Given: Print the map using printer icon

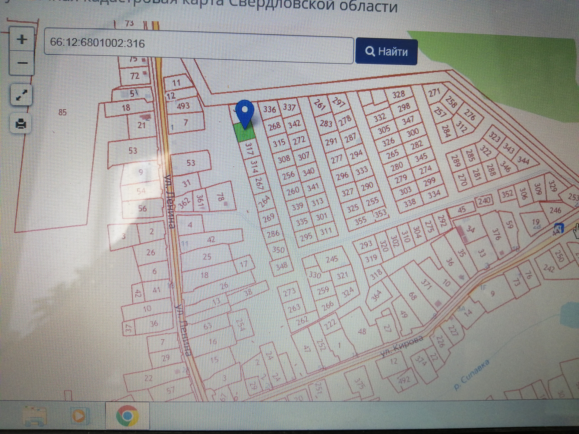Looking at the screenshot, I should click(x=21, y=124).
